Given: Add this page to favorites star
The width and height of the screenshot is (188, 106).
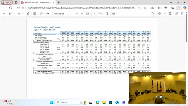Looking at the screenshot, I should [x=145, y=8].
